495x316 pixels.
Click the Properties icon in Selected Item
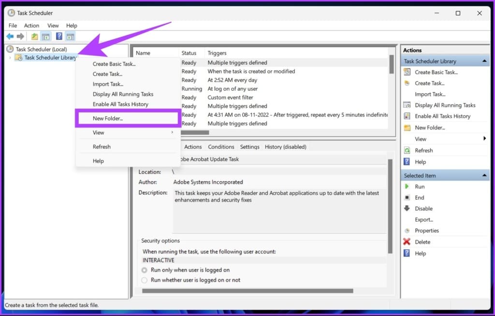[x=407, y=230]
